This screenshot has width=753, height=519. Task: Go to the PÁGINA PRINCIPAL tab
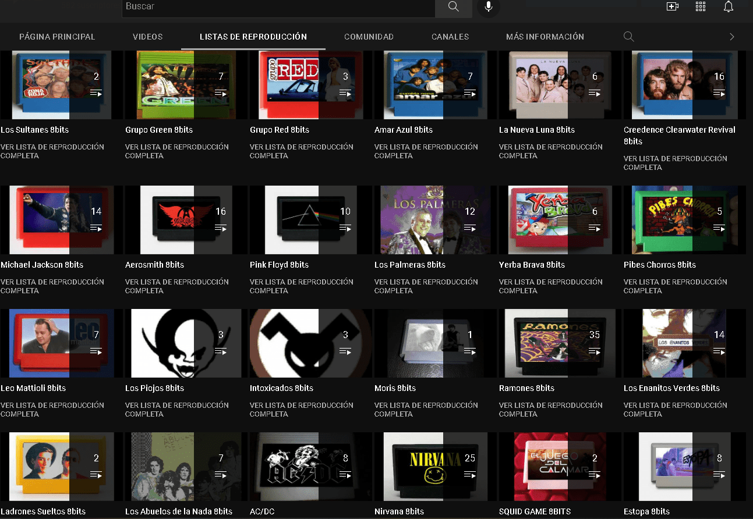click(x=57, y=37)
